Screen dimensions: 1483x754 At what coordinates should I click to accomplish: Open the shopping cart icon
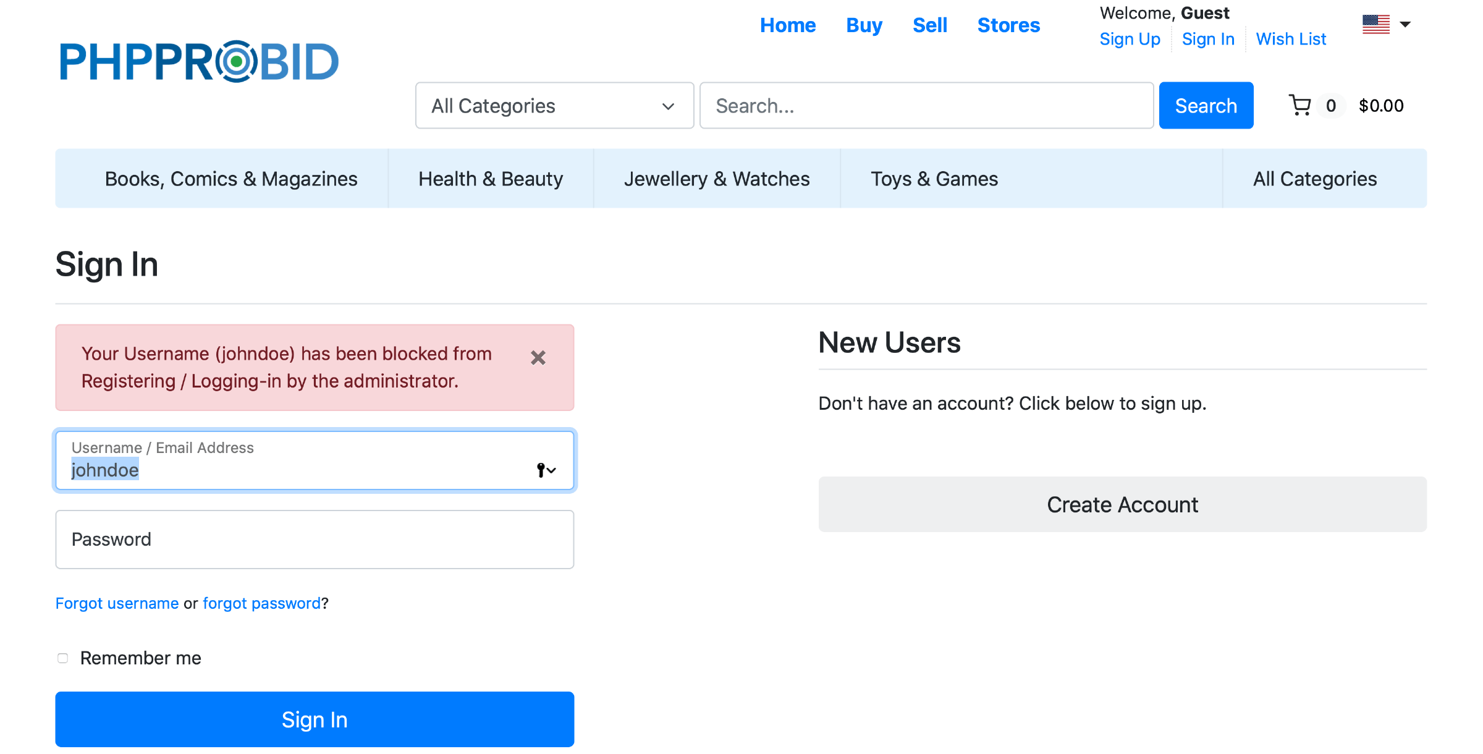1300,106
